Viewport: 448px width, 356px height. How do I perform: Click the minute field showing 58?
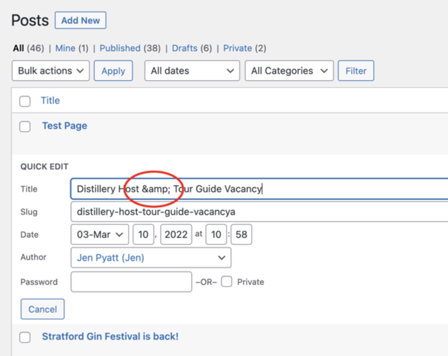point(241,234)
